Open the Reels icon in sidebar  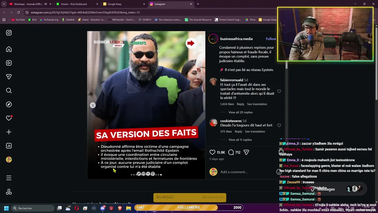(9, 63)
